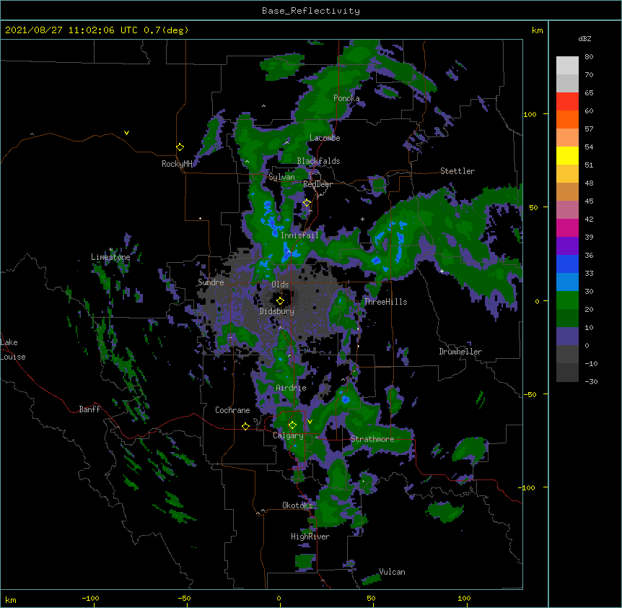Click the Sylvan label
Image resolution: width=622 pixels, height=608 pixels.
[x=281, y=177]
